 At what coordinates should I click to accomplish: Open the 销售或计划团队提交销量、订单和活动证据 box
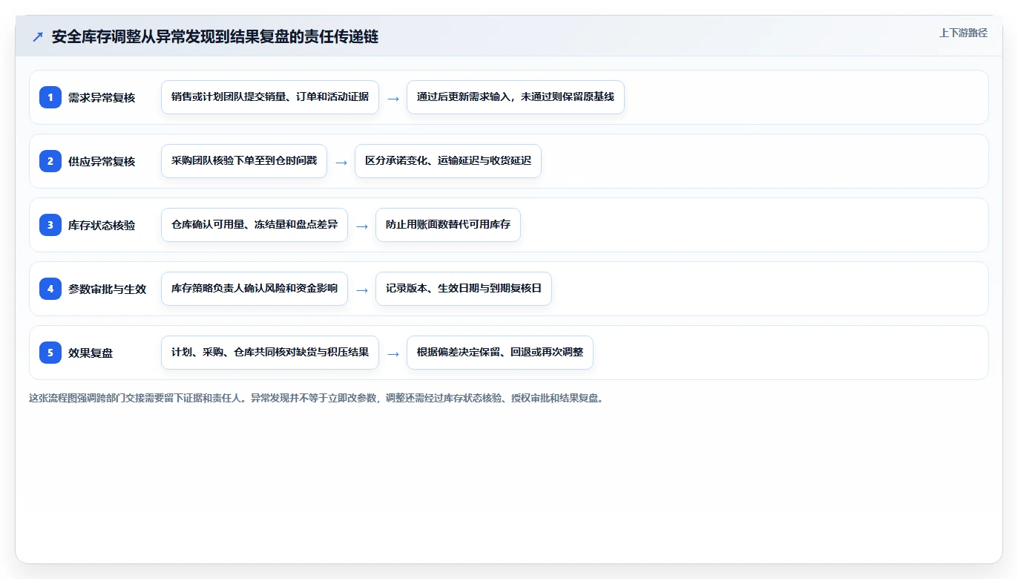click(270, 97)
